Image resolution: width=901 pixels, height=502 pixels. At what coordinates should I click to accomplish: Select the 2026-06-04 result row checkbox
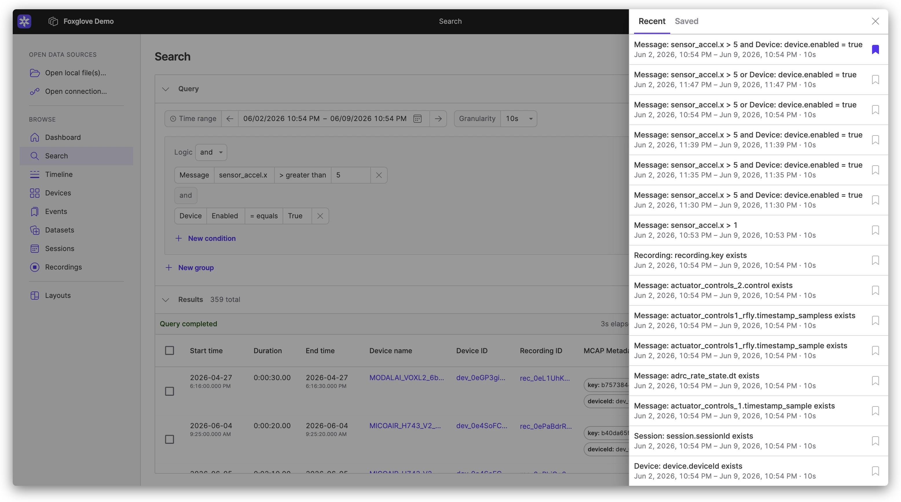click(x=169, y=439)
